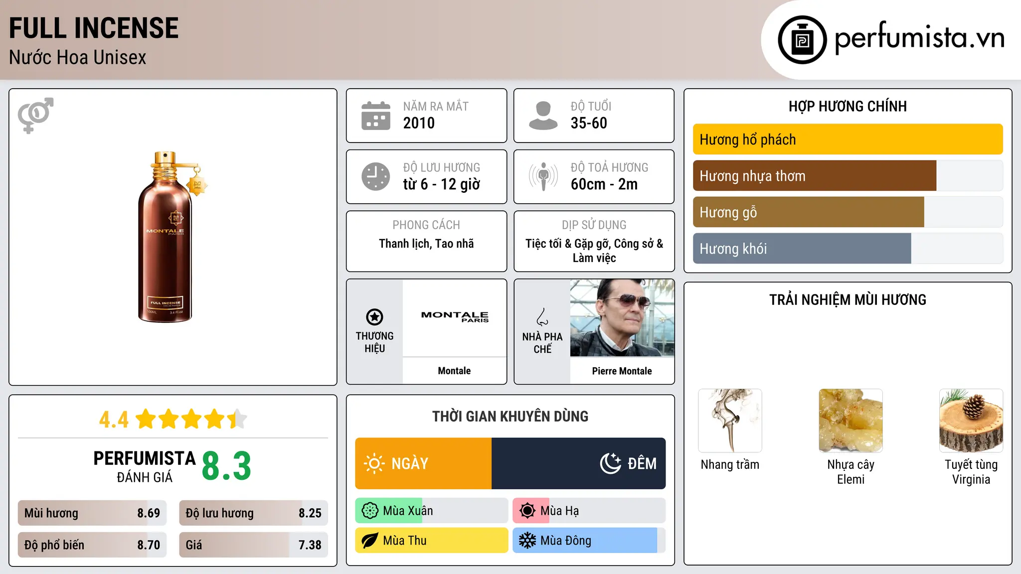The image size is (1021, 574).
Task: Click the Hương nhựa thơm brown accord bar
Action: (x=815, y=176)
